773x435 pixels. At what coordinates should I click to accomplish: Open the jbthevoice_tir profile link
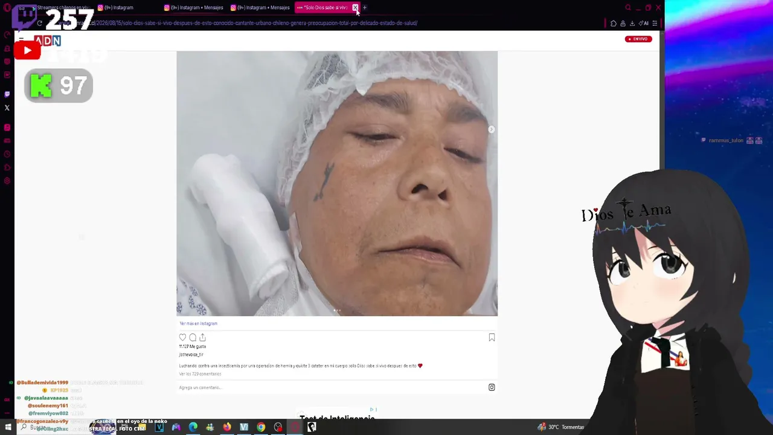pos(191,355)
